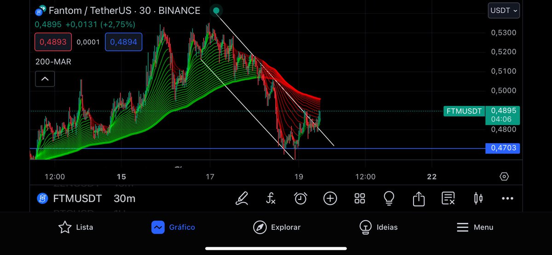This screenshot has height=255, width=552.
Task: Change chart type with candlestick icon
Action: (478, 198)
